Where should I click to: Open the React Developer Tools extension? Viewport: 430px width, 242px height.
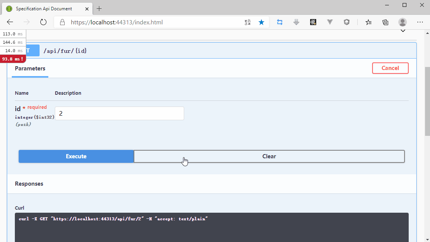313,22
